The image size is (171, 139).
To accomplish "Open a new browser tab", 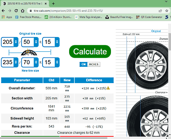I will tap(53, 4).
